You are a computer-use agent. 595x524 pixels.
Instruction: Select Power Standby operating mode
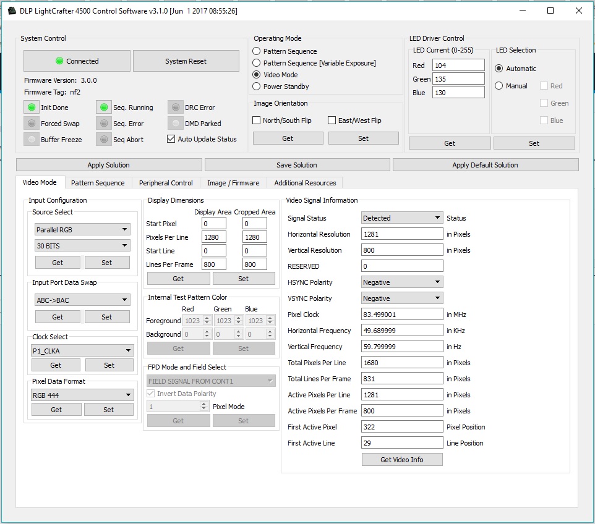pyautogui.click(x=257, y=86)
